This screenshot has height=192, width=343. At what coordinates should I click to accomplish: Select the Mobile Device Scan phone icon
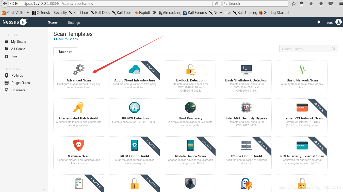click(x=190, y=145)
